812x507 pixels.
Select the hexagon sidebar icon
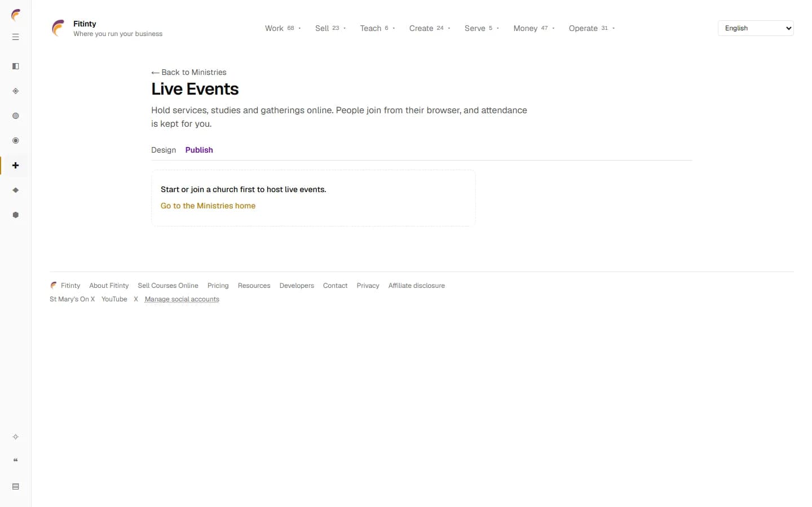[x=16, y=215]
